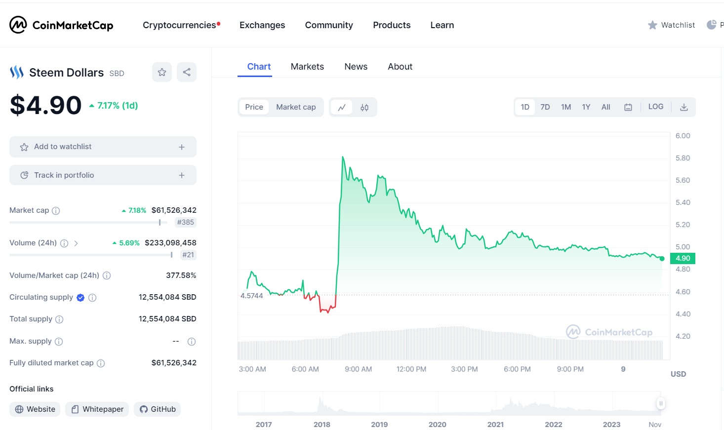
Task: Click Max. supply info icon on left
Action: tap(59, 342)
